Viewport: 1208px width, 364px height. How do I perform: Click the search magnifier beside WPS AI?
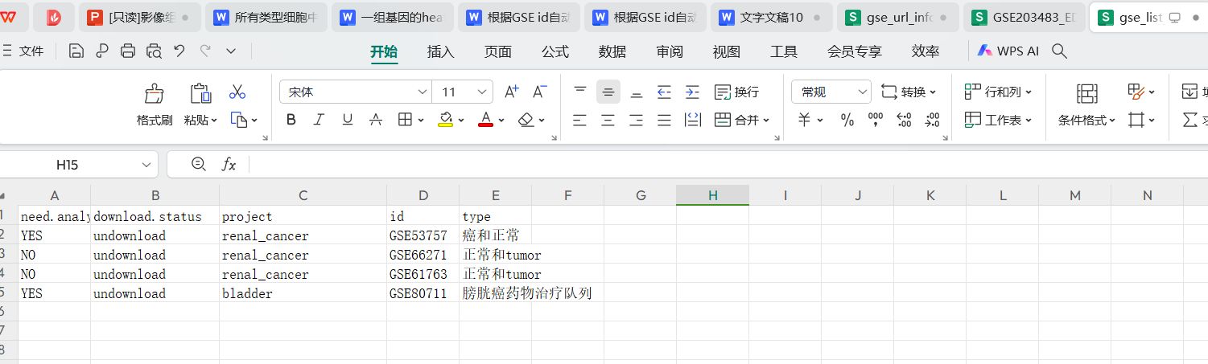[1060, 51]
